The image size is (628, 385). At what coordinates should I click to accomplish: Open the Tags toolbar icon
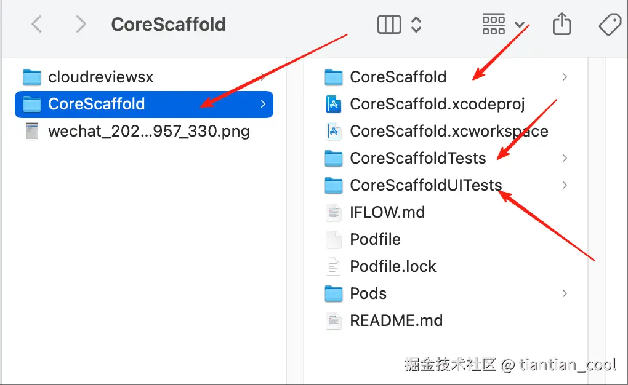[x=610, y=25]
